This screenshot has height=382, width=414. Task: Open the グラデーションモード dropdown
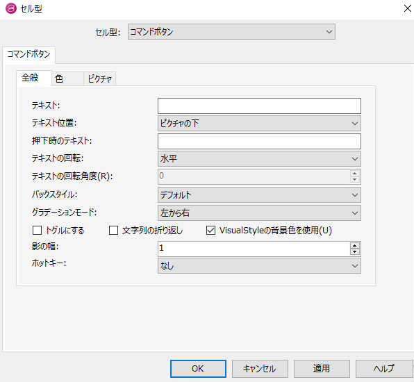tap(259, 213)
